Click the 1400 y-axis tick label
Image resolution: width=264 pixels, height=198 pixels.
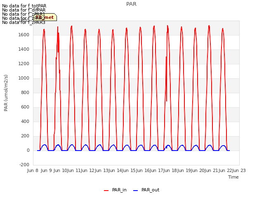pos(24,49)
